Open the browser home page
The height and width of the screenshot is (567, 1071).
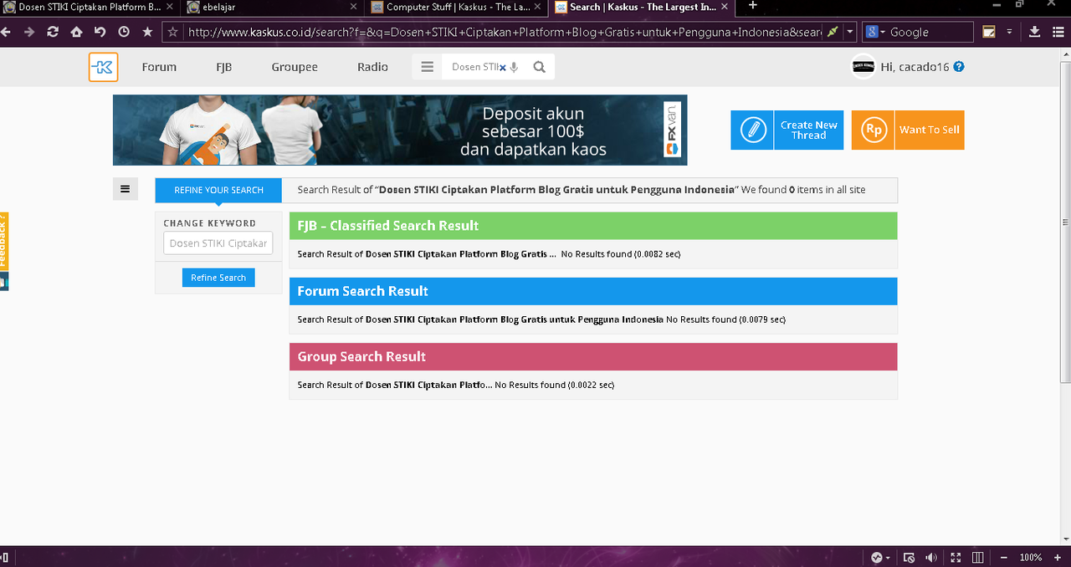76,32
